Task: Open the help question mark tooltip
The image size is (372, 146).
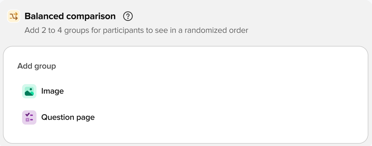Action: (x=128, y=16)
